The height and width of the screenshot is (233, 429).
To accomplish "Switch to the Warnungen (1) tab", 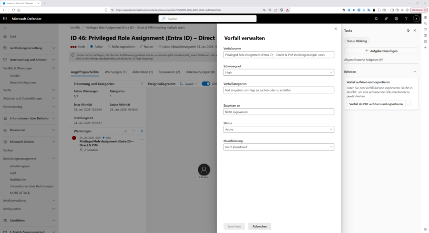I will [x=115, y=72].
